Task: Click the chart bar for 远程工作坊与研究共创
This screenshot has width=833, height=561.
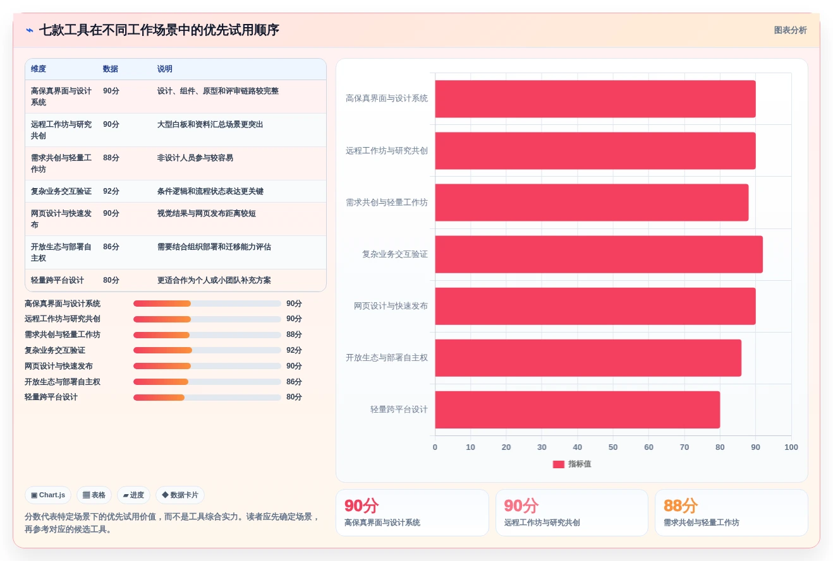Action: tap(595, 151)
